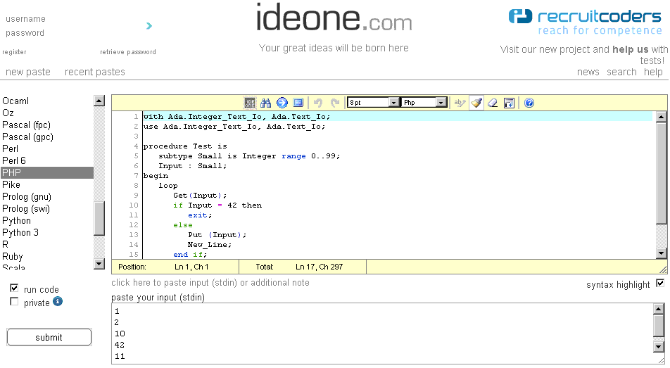Click the spell-check 'ab' icon

[460, 103]
